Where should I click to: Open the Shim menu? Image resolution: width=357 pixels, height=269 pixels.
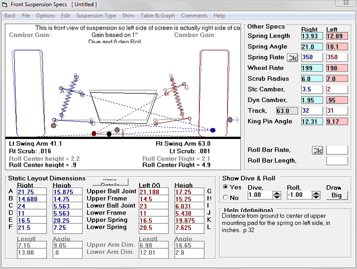(128, 16)
